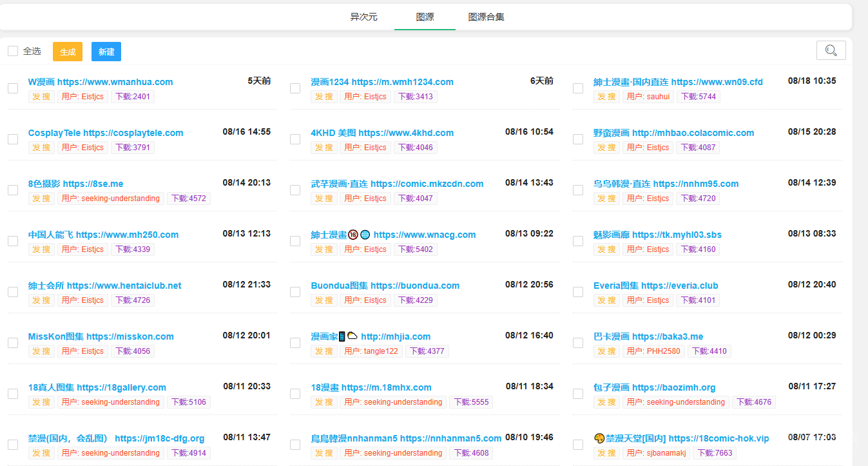868x466 pixels.
Task: Open the 漫画1234 source link
Action: tap(382, 82)
